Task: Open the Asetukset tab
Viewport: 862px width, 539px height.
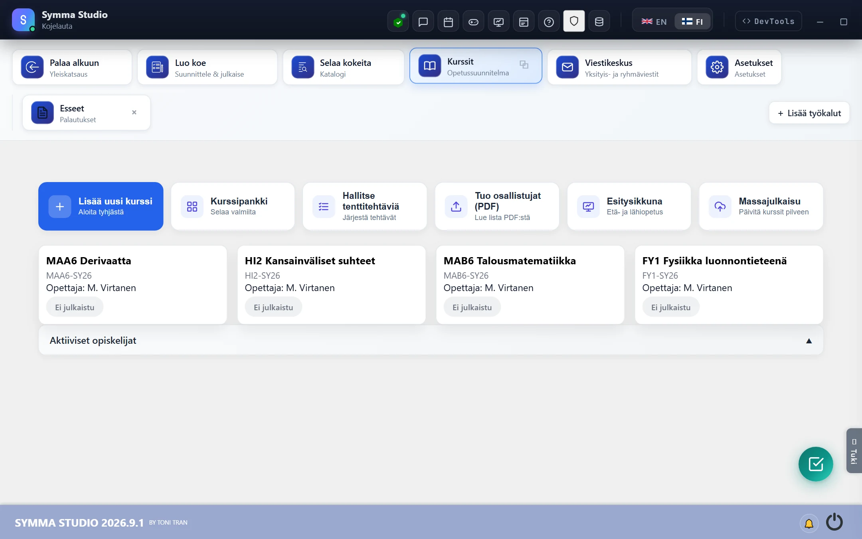Action: click(x=739, y=67)
